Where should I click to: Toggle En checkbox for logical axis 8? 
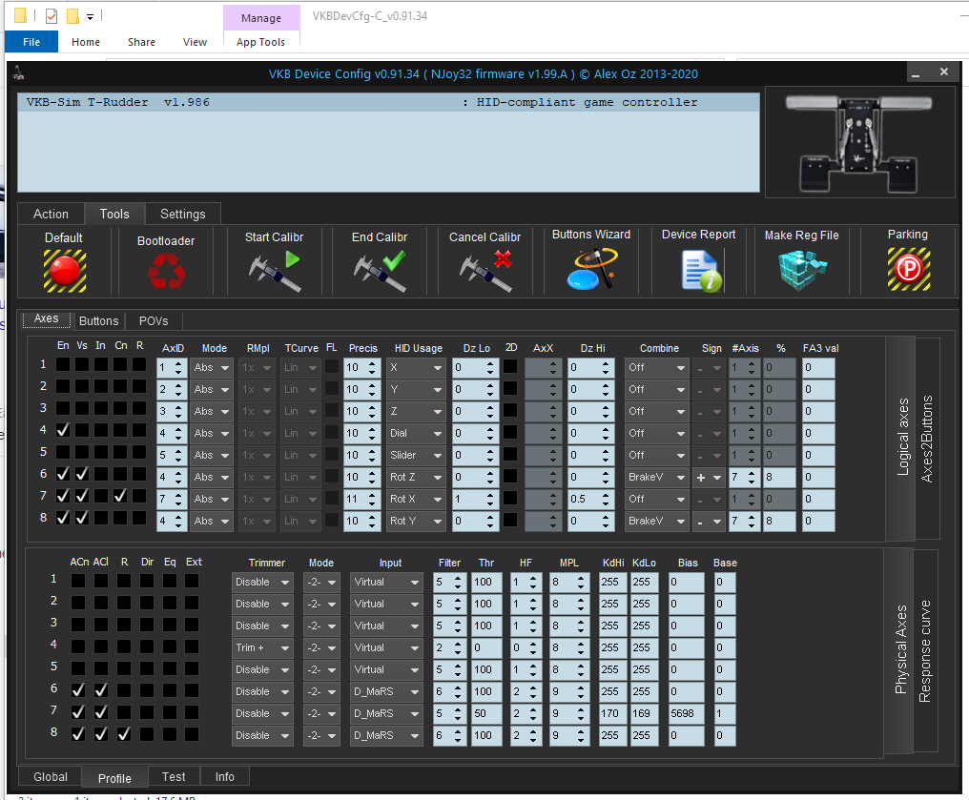(x=63, y=518)
